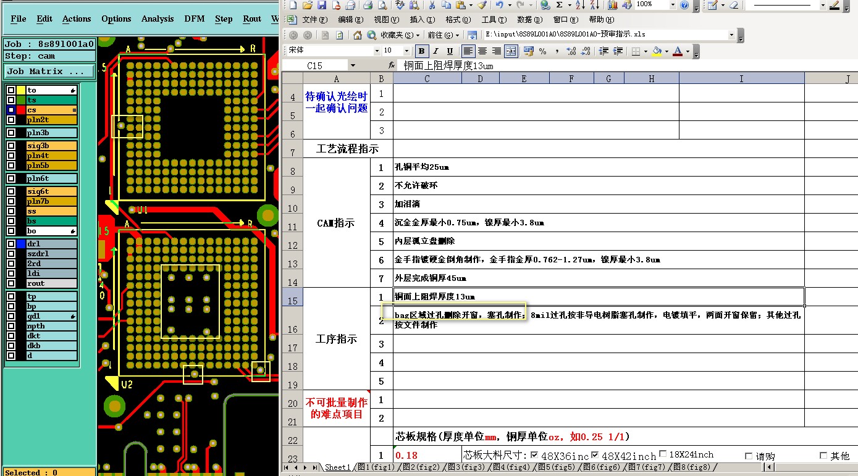Open the Borders dropdown arrow

pyautogui.click(x=645, y=51)
